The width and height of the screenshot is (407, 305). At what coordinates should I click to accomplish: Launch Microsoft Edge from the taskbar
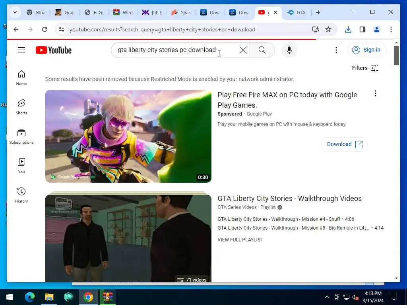coord(29,297)
